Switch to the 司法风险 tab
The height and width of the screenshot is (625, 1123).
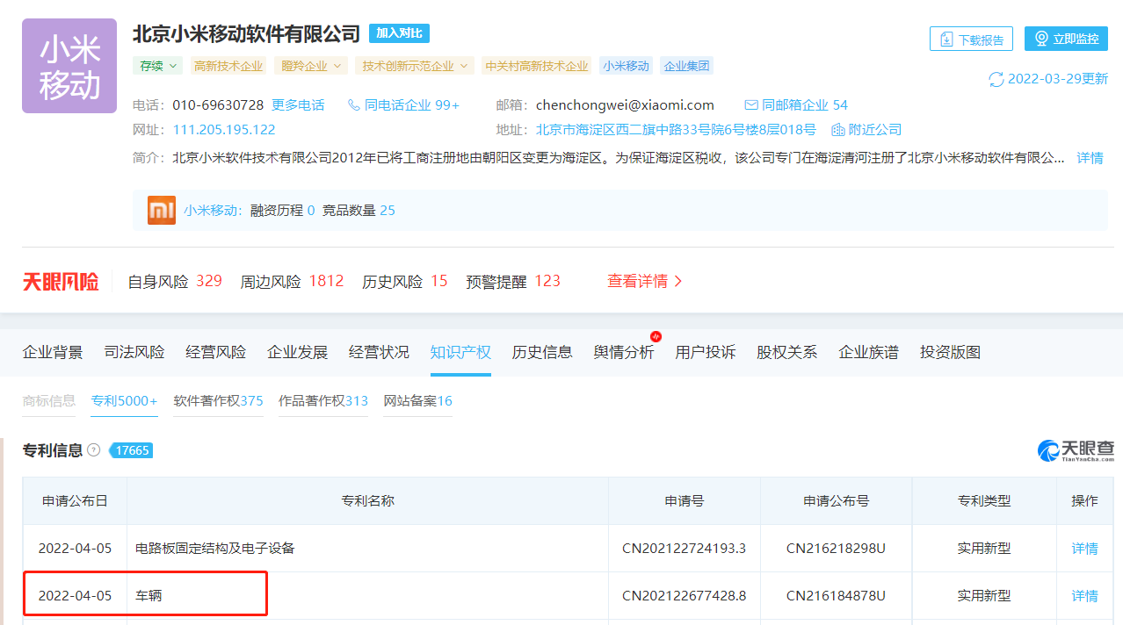point(134,353)
